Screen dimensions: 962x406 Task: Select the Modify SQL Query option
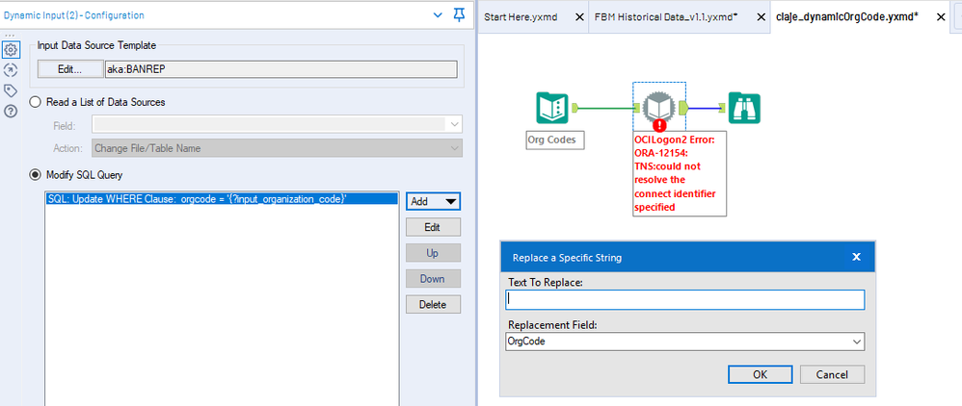click(37, 175)
